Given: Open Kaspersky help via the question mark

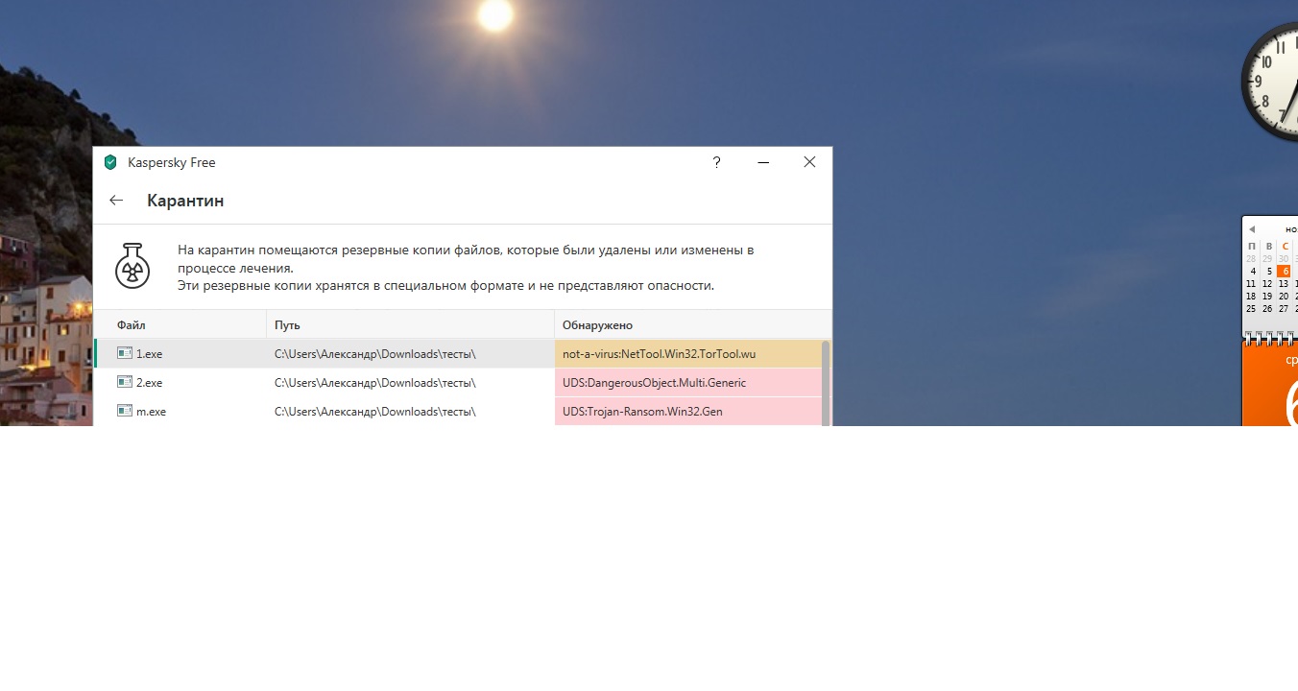Looking at the screenshot, I should [x=716, y=162].
